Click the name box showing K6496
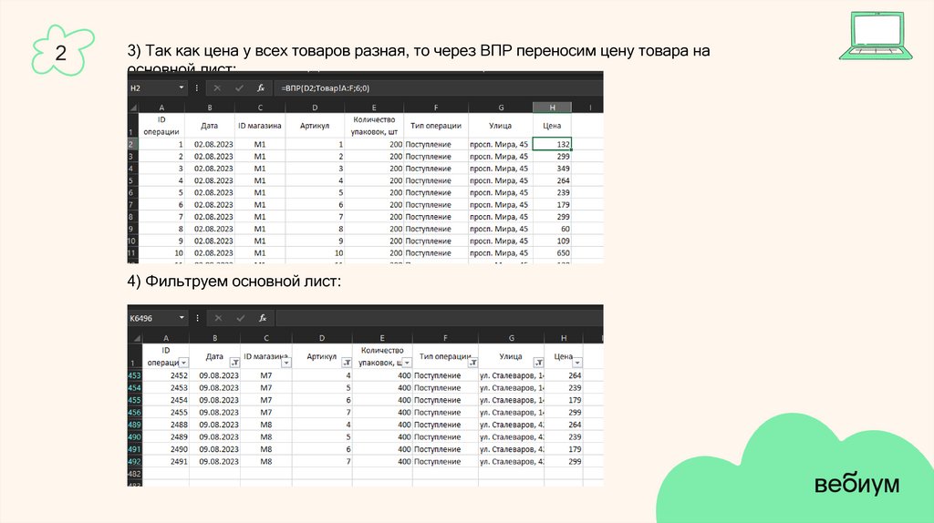 (152, 318)
